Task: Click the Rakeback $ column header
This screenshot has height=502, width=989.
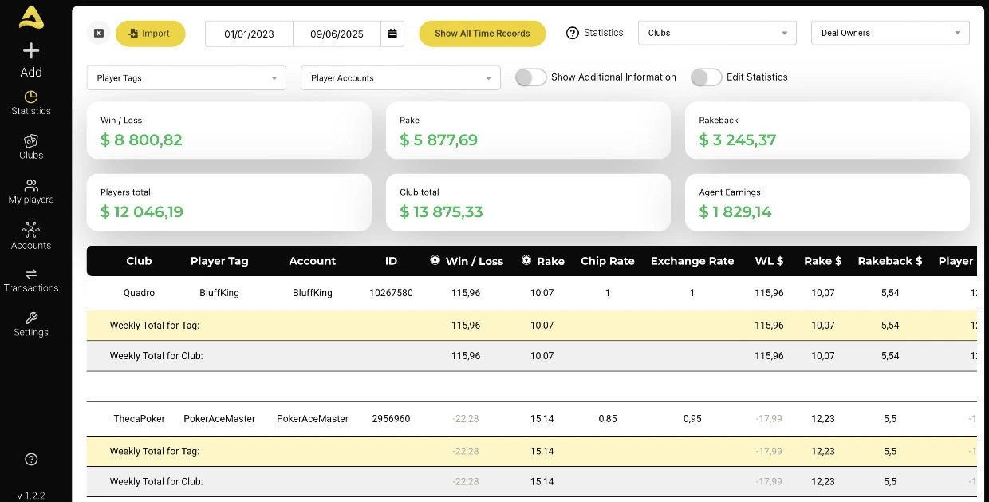Action: 890,261
